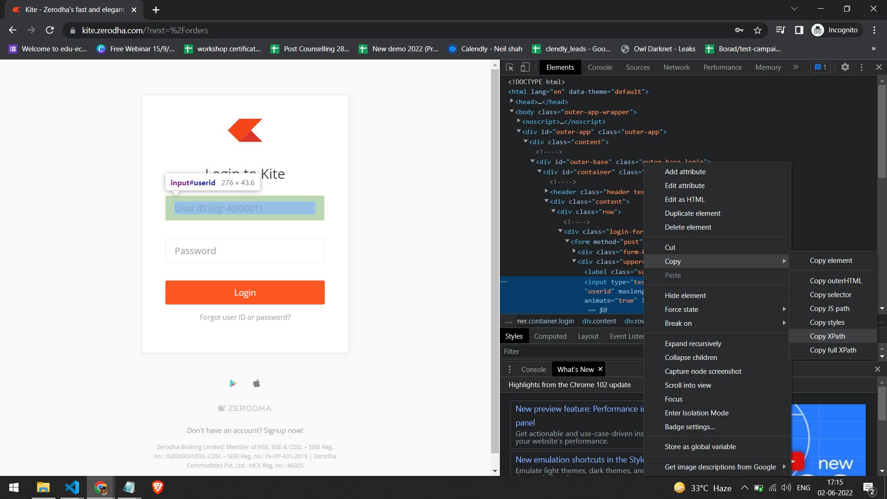Close the bottom drawer panel
Screen dimensions: 887x499
(x=877, y=369)
